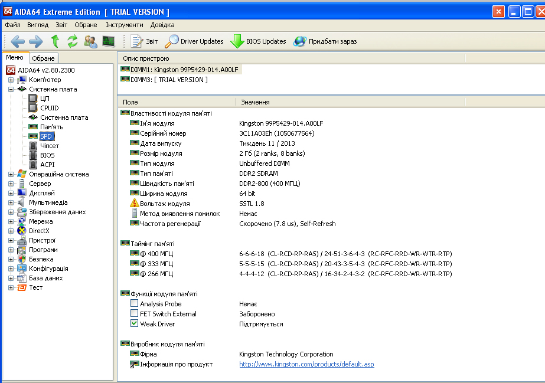This screenshot has width=545, height=383.
Task: Select ЦП in the tree
Action: (45, 99)
